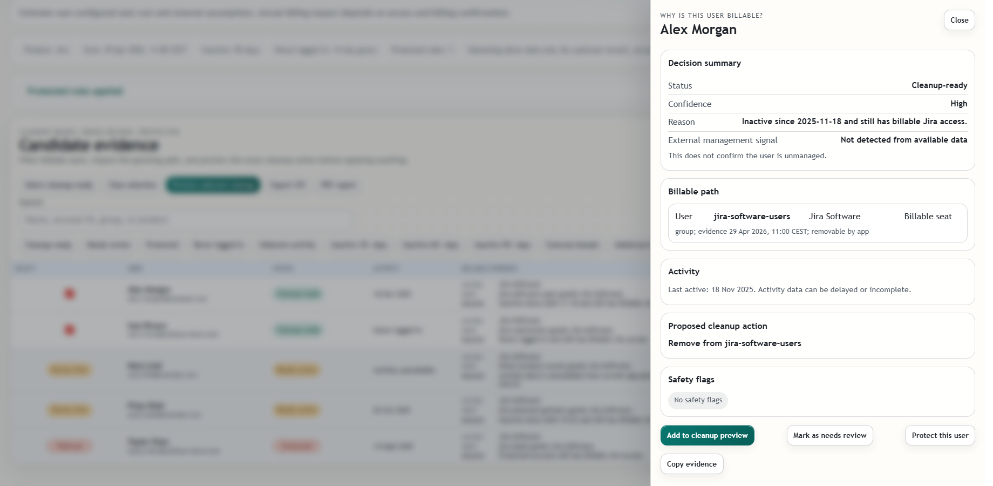Click the jira-software-users group name
This screenshot has width=993, height=486.
752,216
